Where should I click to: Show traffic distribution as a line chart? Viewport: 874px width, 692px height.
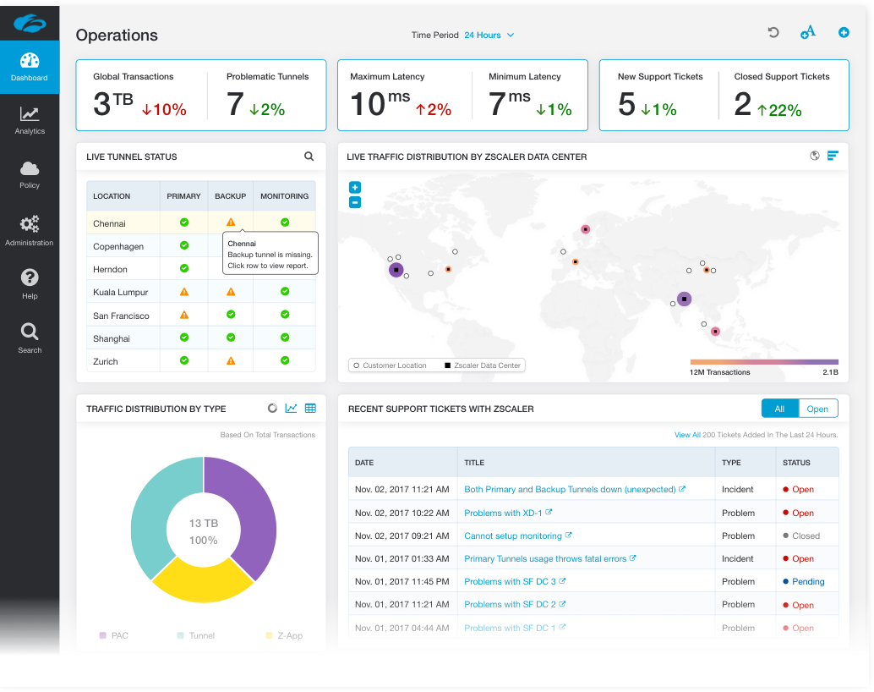pyautogui.click(x=292, y=409)
